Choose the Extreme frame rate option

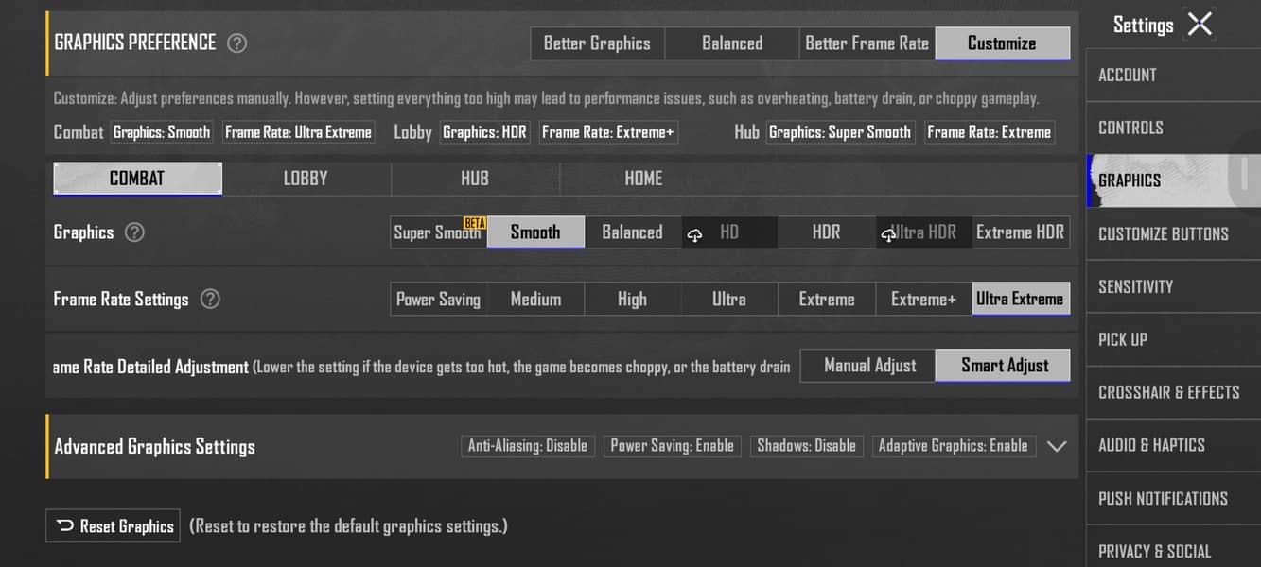coord(827,300)
